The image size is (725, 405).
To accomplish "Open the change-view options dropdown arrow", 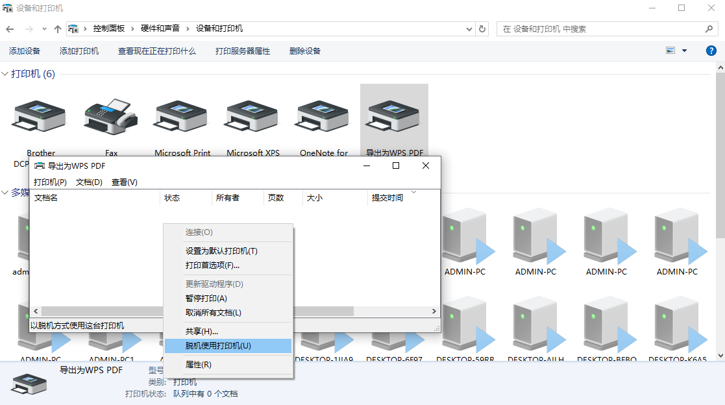I will [683, 50].
